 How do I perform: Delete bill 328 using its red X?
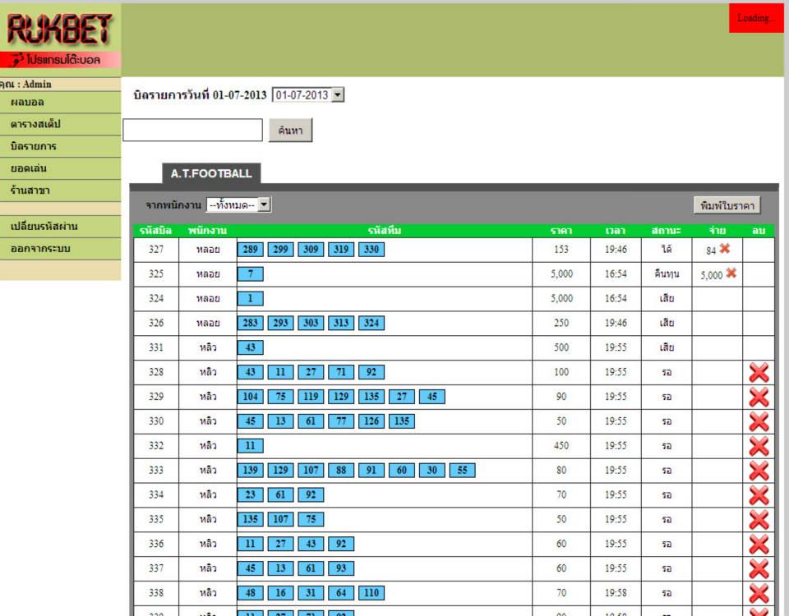click(x=759, y=373)
